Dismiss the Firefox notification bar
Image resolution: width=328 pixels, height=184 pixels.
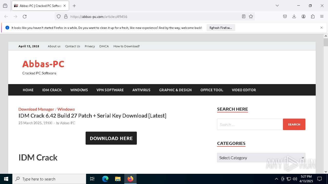click(x=322, y=28)
